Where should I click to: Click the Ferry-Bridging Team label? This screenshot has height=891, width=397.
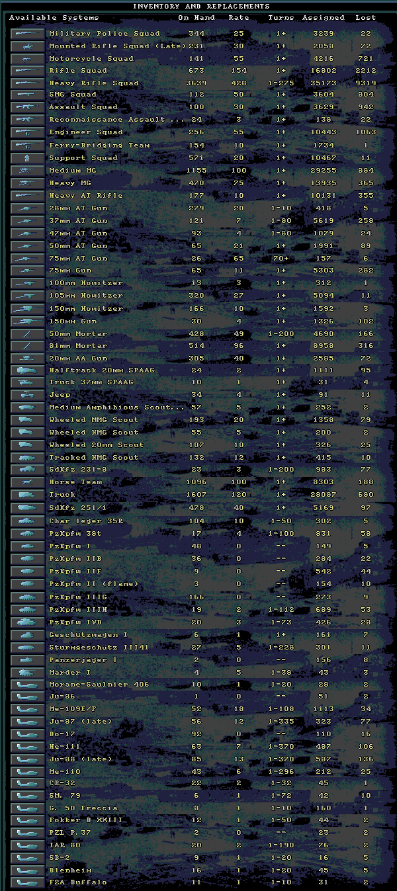point(99,145)
